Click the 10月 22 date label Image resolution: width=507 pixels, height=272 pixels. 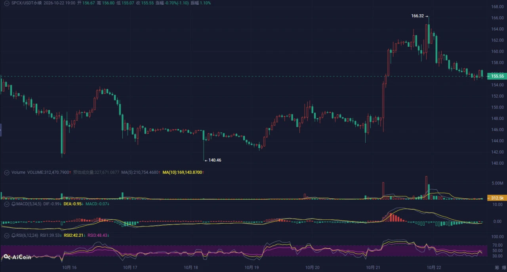[434, 268]
